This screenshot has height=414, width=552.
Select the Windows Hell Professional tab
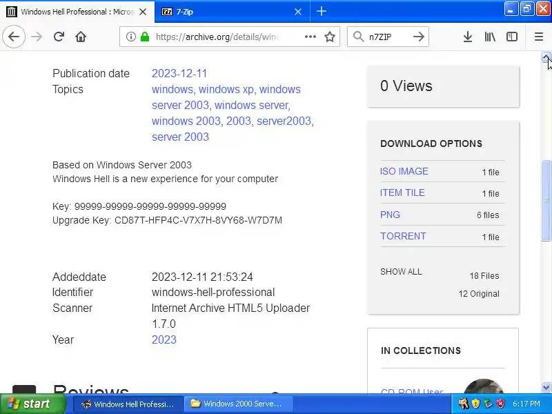pyautogui.click(x=77, y=12)
